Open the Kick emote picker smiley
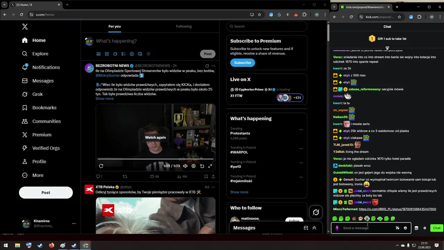Viewport: 444px width, 250px height. [405, 228]
